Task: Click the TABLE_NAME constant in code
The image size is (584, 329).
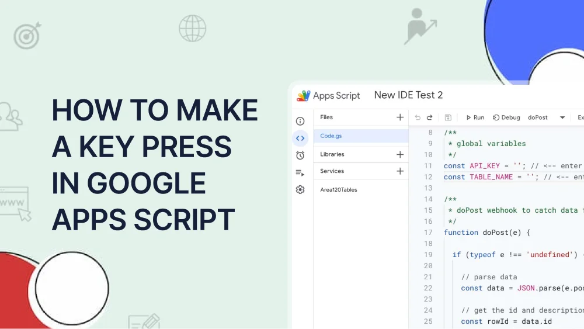Action: click(491, 177)
